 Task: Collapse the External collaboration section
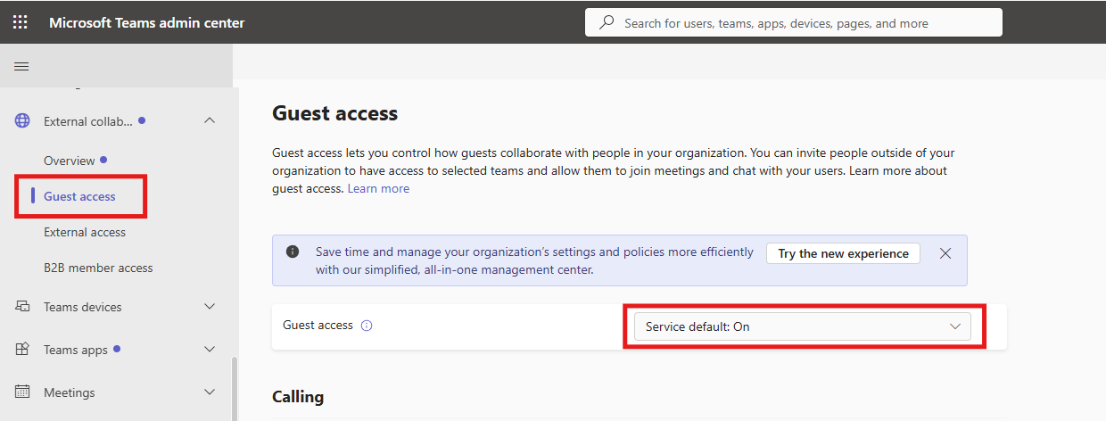point(210,120)
